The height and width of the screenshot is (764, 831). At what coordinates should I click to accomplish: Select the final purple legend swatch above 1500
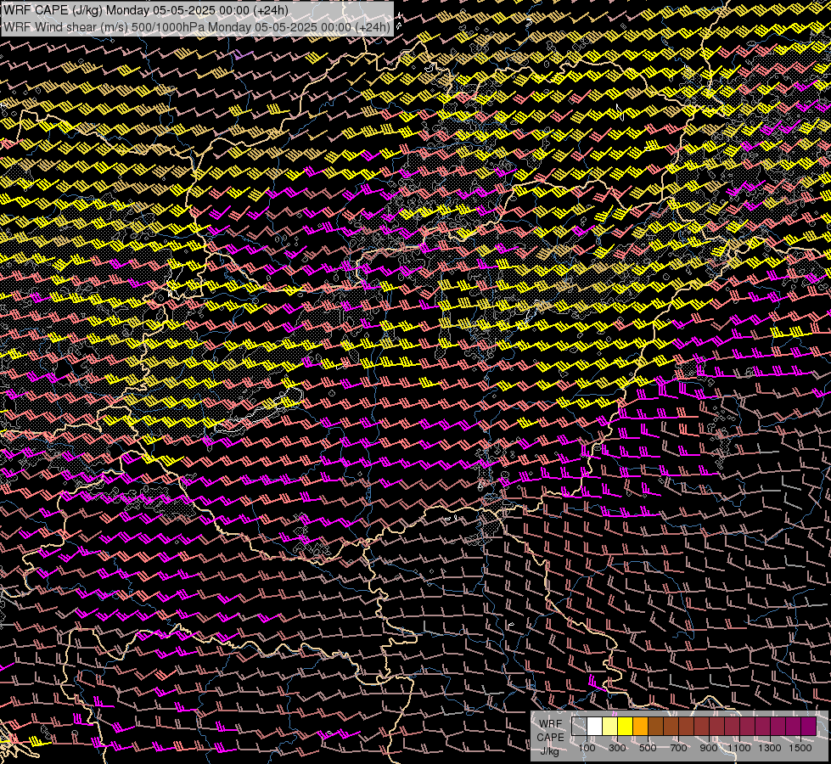[x=809, y=727]
